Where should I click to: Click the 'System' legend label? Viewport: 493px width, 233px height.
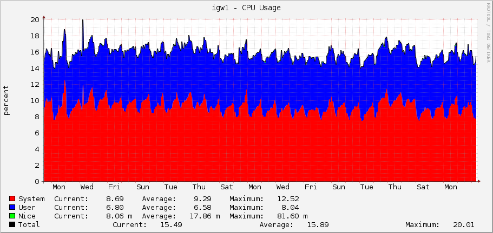pos(31,199)
